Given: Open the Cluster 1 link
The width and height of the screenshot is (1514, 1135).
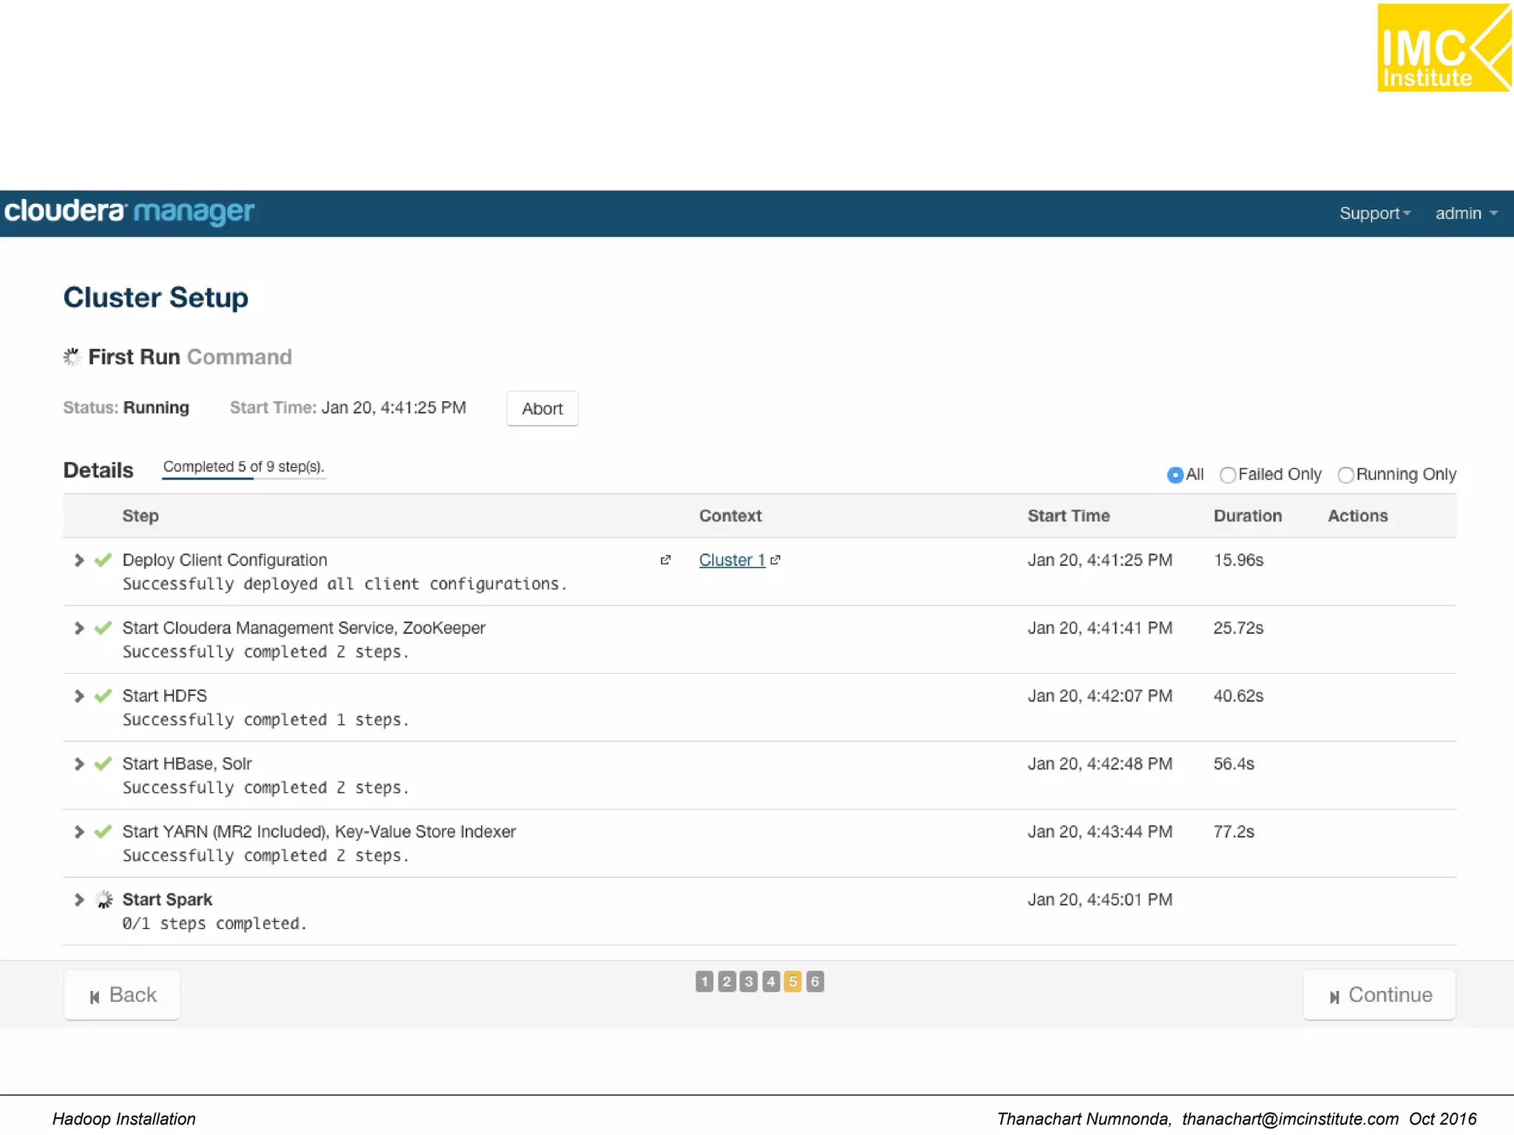Looking at the screenshot, I should (732, 560).
